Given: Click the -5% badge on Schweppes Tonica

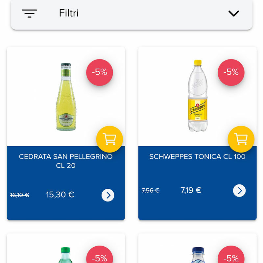Looking at the screenshot, I should coord(231,72).
